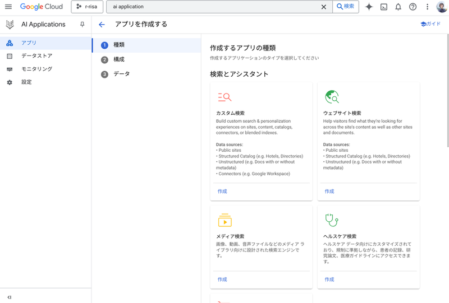Select 設定 in the sidebar
Screen dimensions: 449x303
pos(45,82)
